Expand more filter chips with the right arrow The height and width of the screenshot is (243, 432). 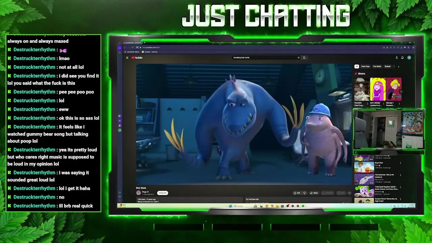(x=399, y=66)
